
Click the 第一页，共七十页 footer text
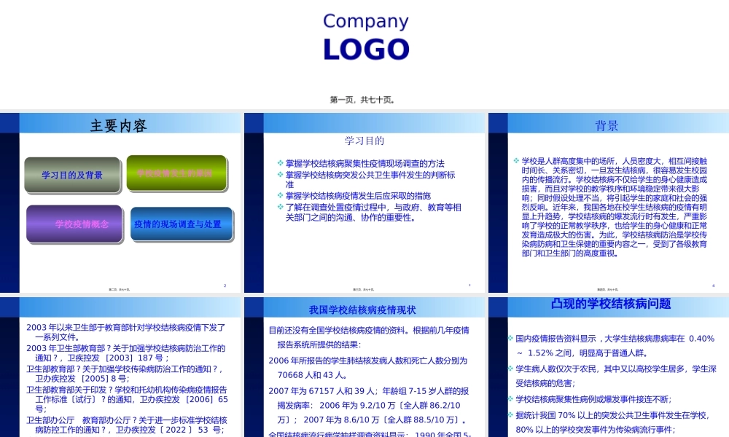pyautogui.click(x=364, y=99)
